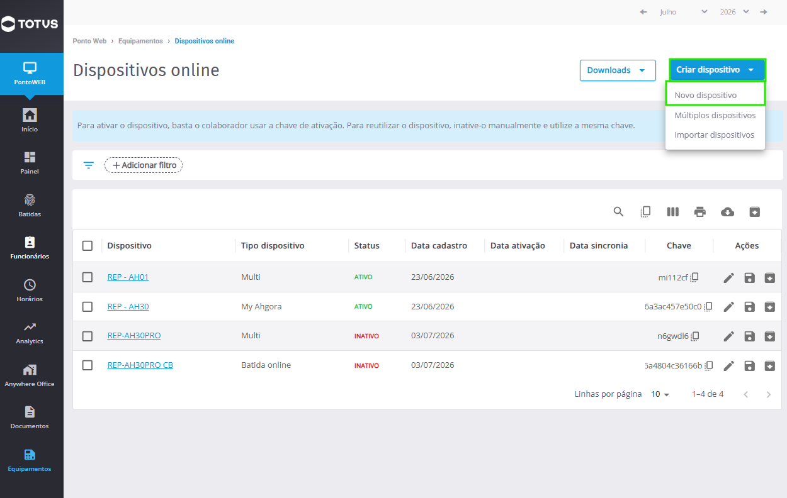Click edit pencil for REP - AH01
This screenshot has width=787, height=498.
(729, 278)
